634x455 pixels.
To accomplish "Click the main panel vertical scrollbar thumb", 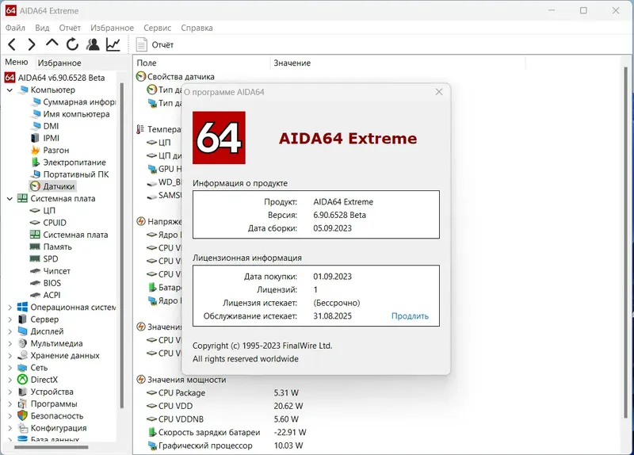I will click(x=626, y=242).
